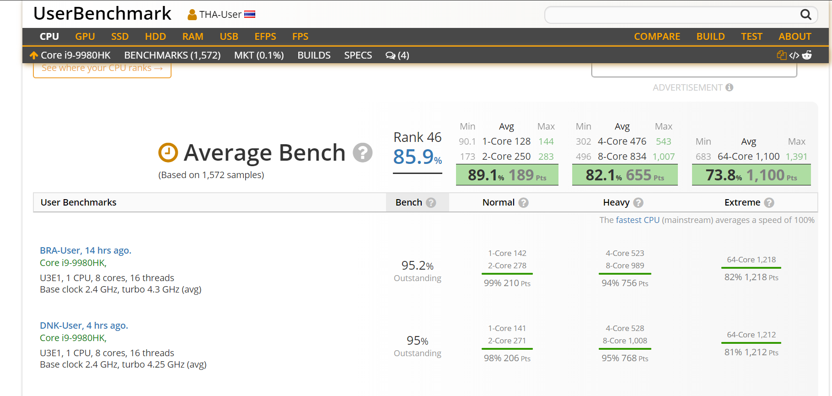Viewport: 832px width, 396px height.
Task: Switch to the HDD category
Action: [x=156, y=37]
